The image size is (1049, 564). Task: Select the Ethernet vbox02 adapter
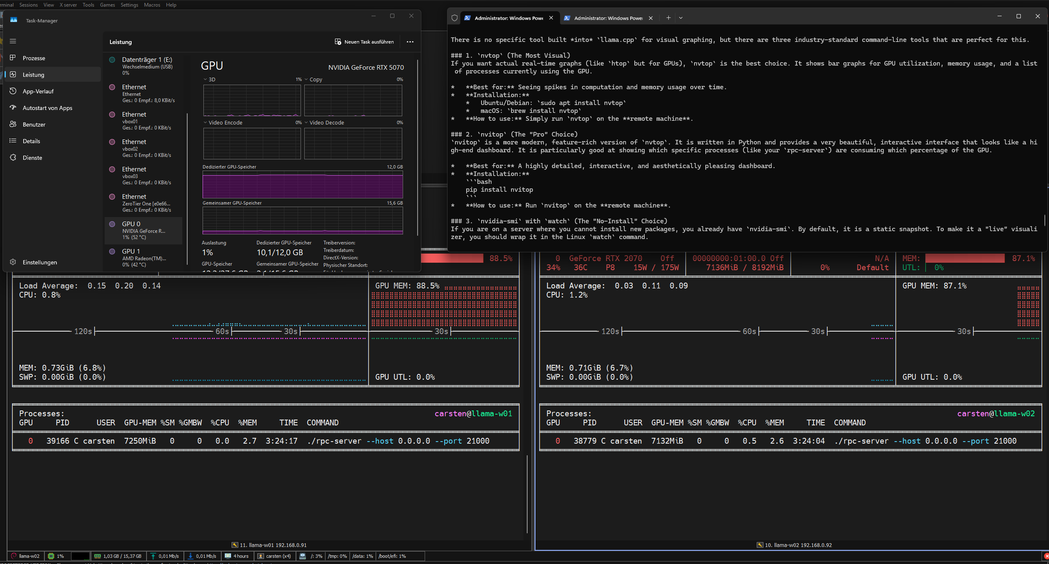pos(144,148)
